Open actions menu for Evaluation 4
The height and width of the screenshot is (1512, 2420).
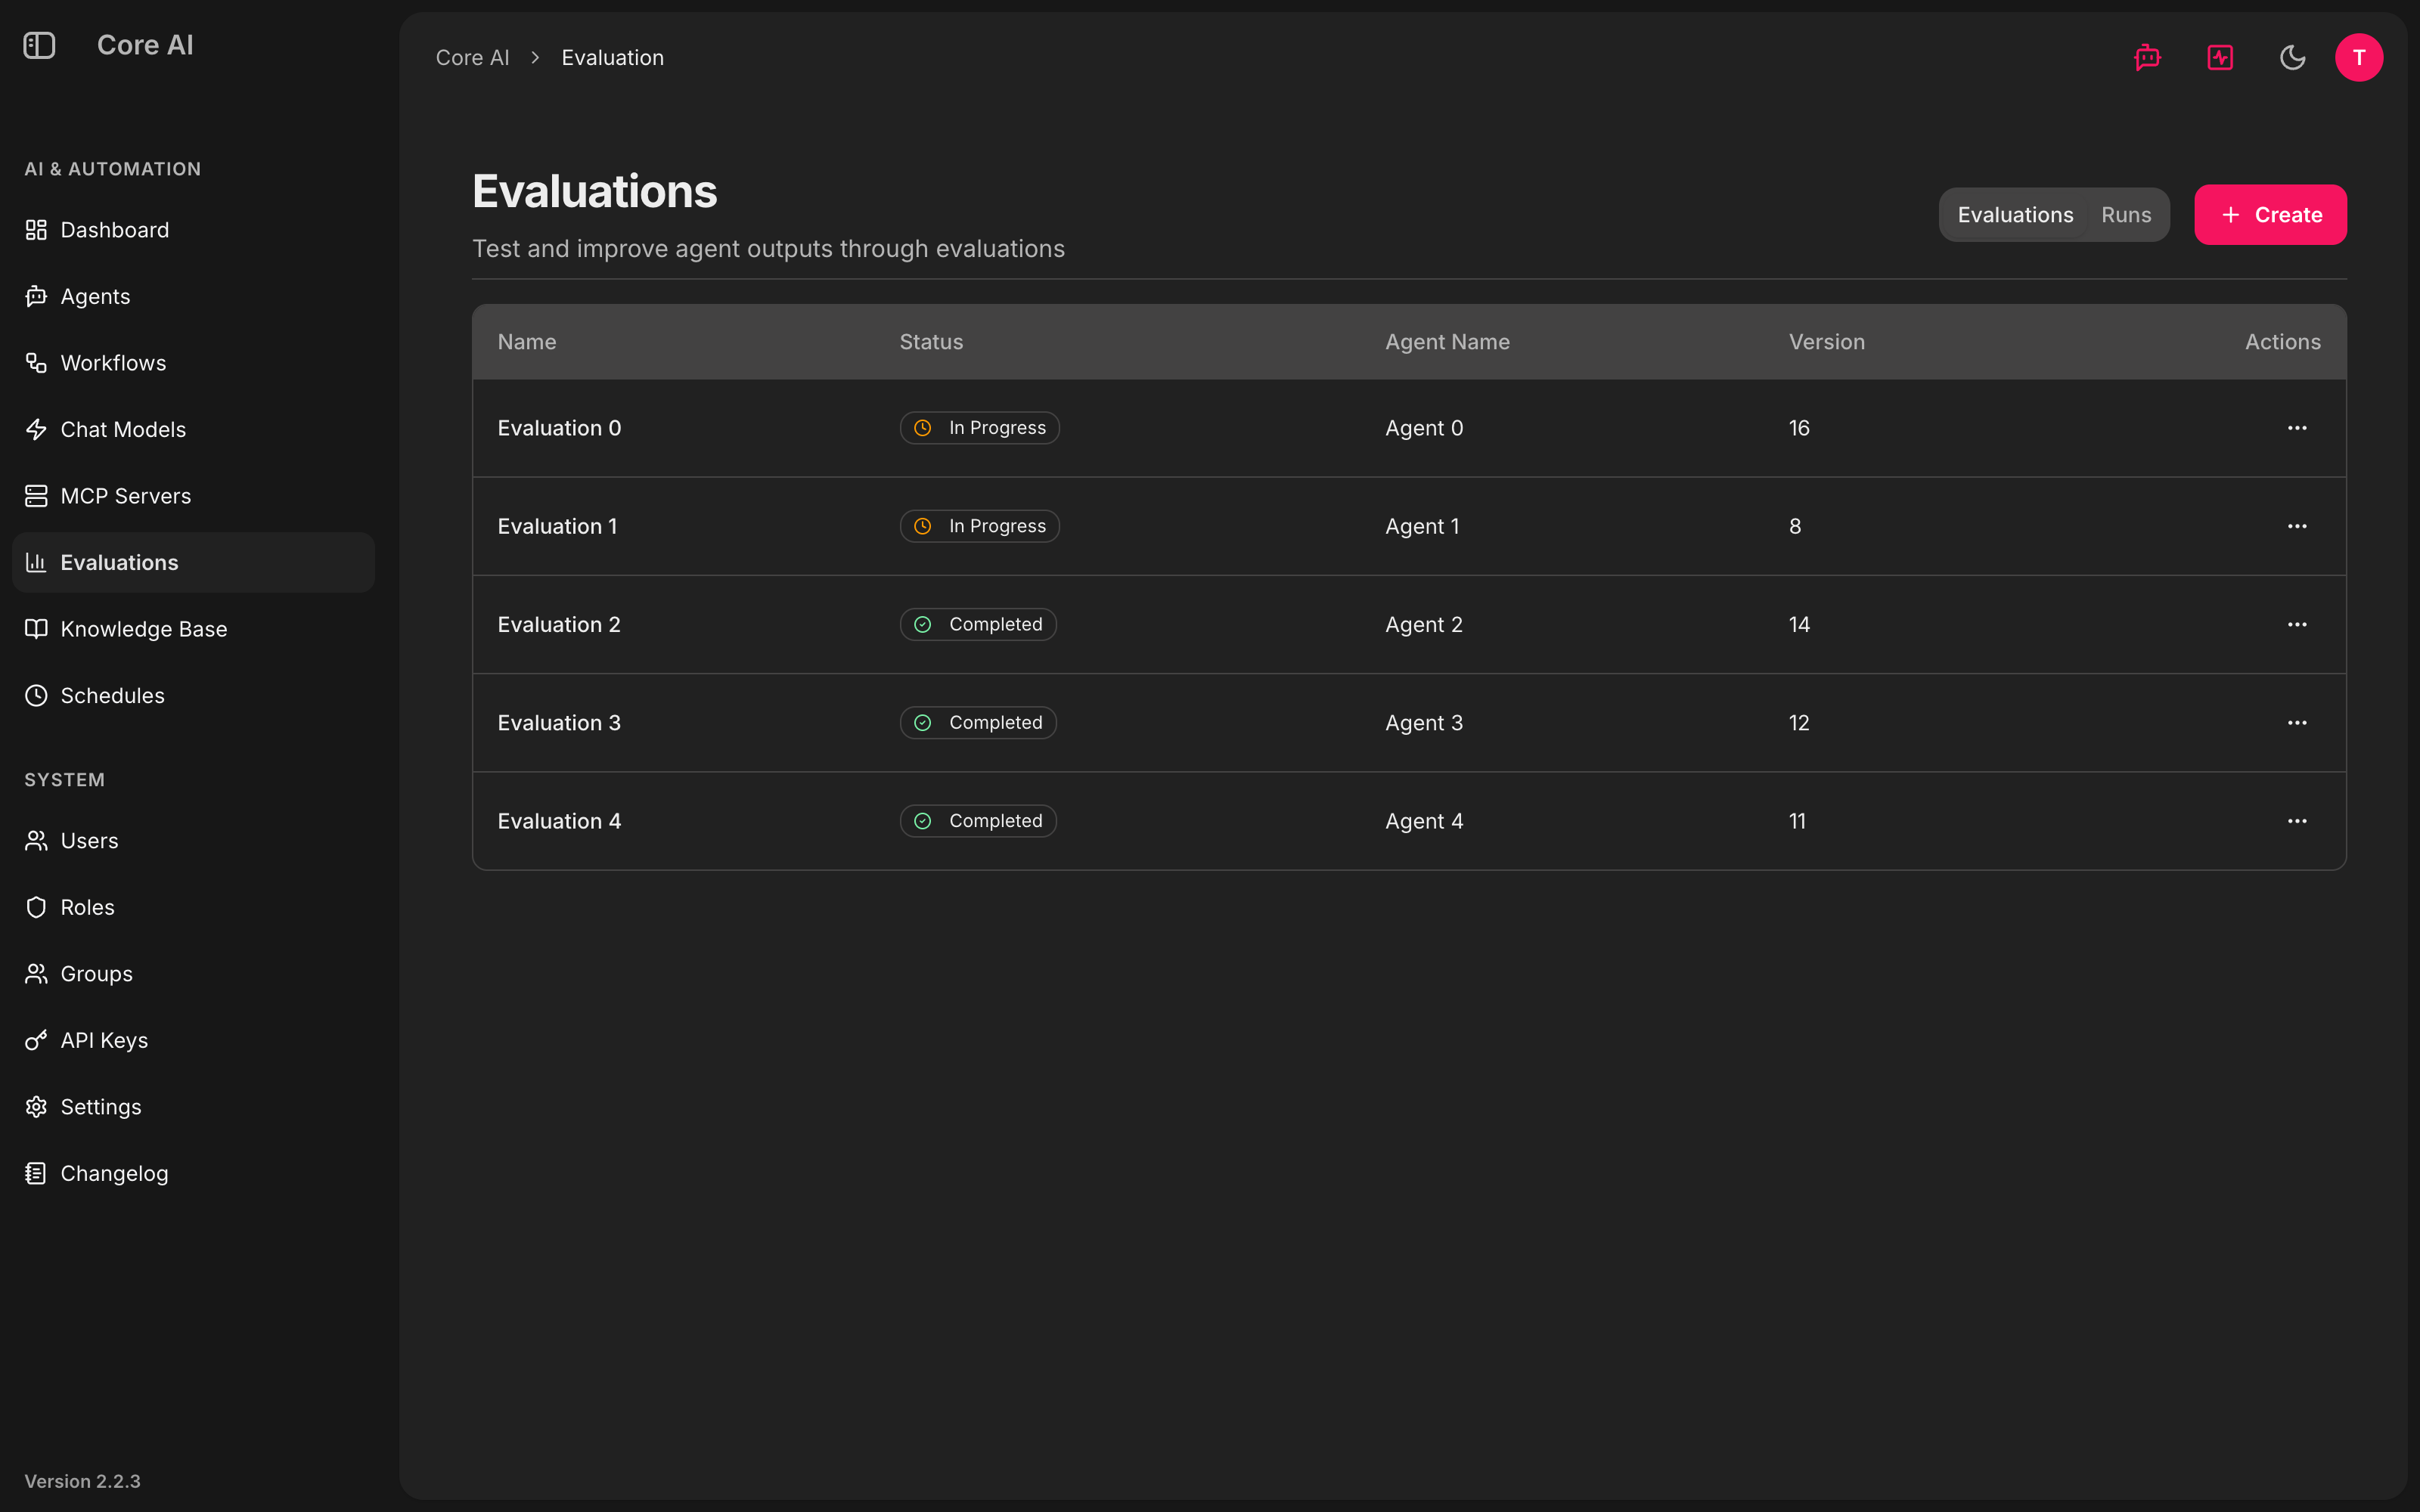click(x=2297, y=821)
